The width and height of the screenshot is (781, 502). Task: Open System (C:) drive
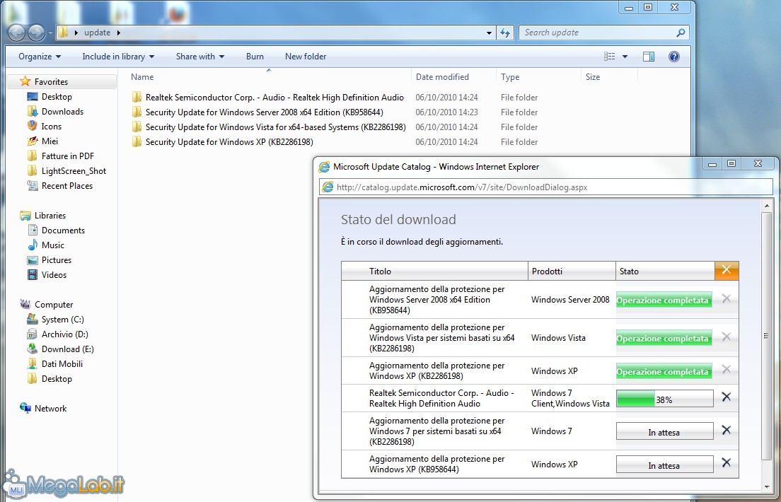[62, 319]
